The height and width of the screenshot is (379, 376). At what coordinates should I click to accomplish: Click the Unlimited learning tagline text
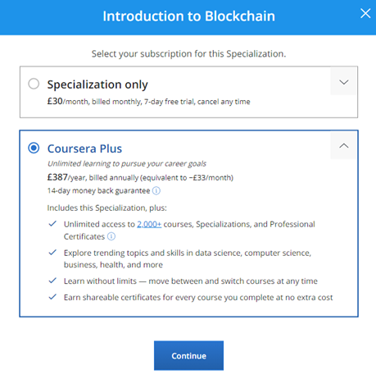pyautogui.click(x=127, y=163)
